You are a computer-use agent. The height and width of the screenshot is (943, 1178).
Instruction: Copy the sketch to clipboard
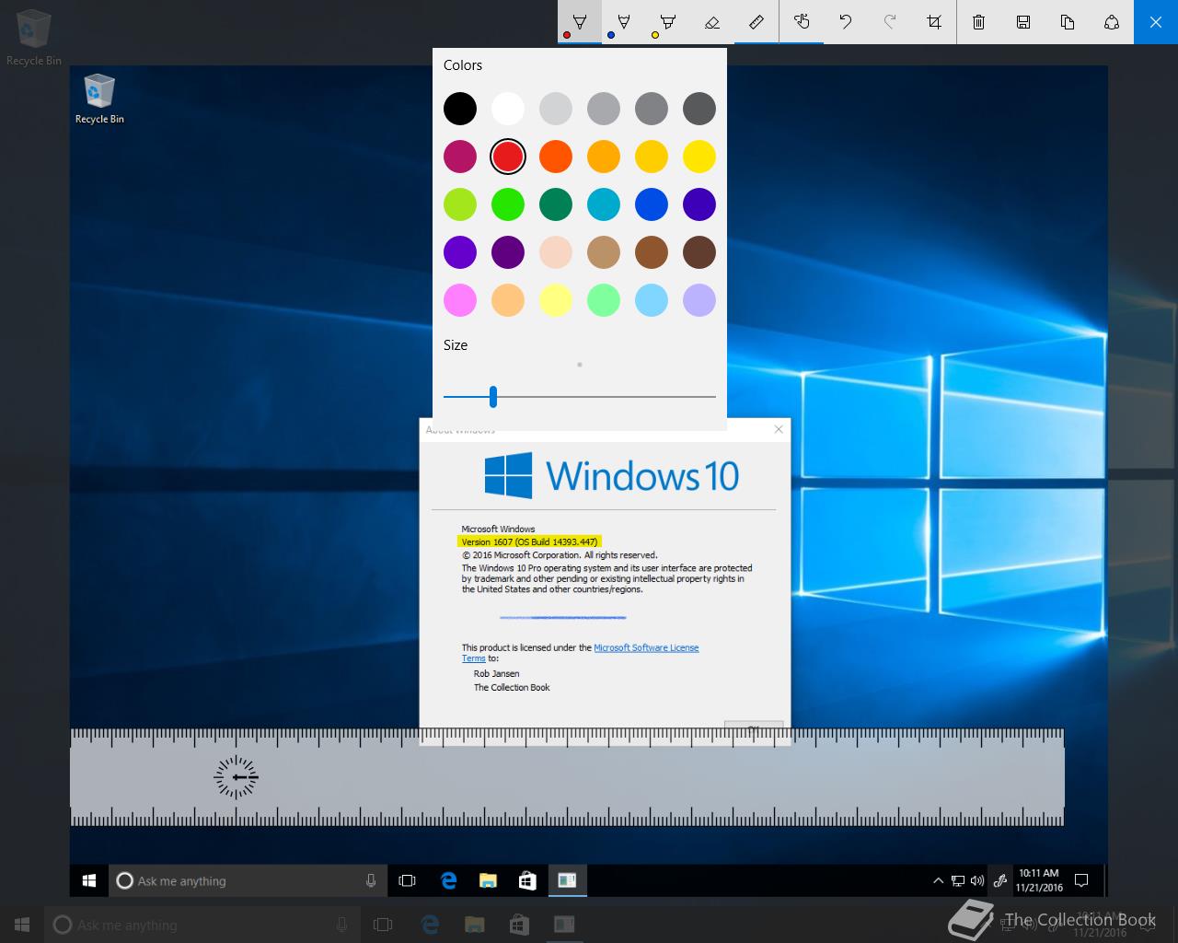1068,22
